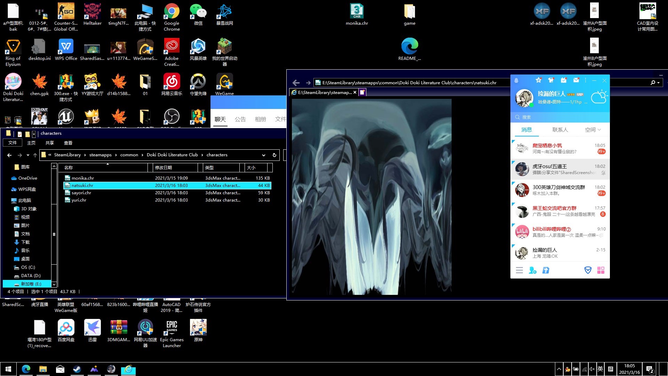
Task: Click the properties icon in Explorer title bar
Action: [20, 134]
